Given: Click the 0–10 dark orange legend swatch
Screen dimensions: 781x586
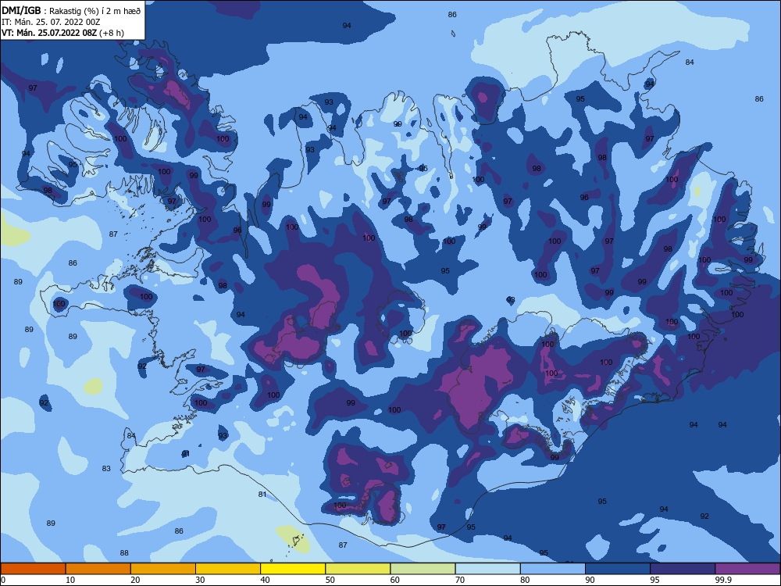Looking at the screenshot, I should pyautogui.click(x=33, y=569).
